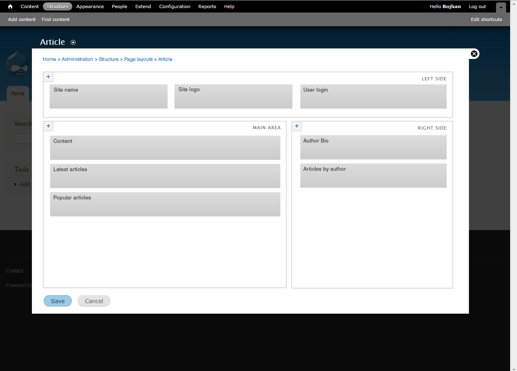The height and width of the screenshot is (371, 517).
Task: Click the Home icon in the admin toolbar
Action: (x=10, y=6)
